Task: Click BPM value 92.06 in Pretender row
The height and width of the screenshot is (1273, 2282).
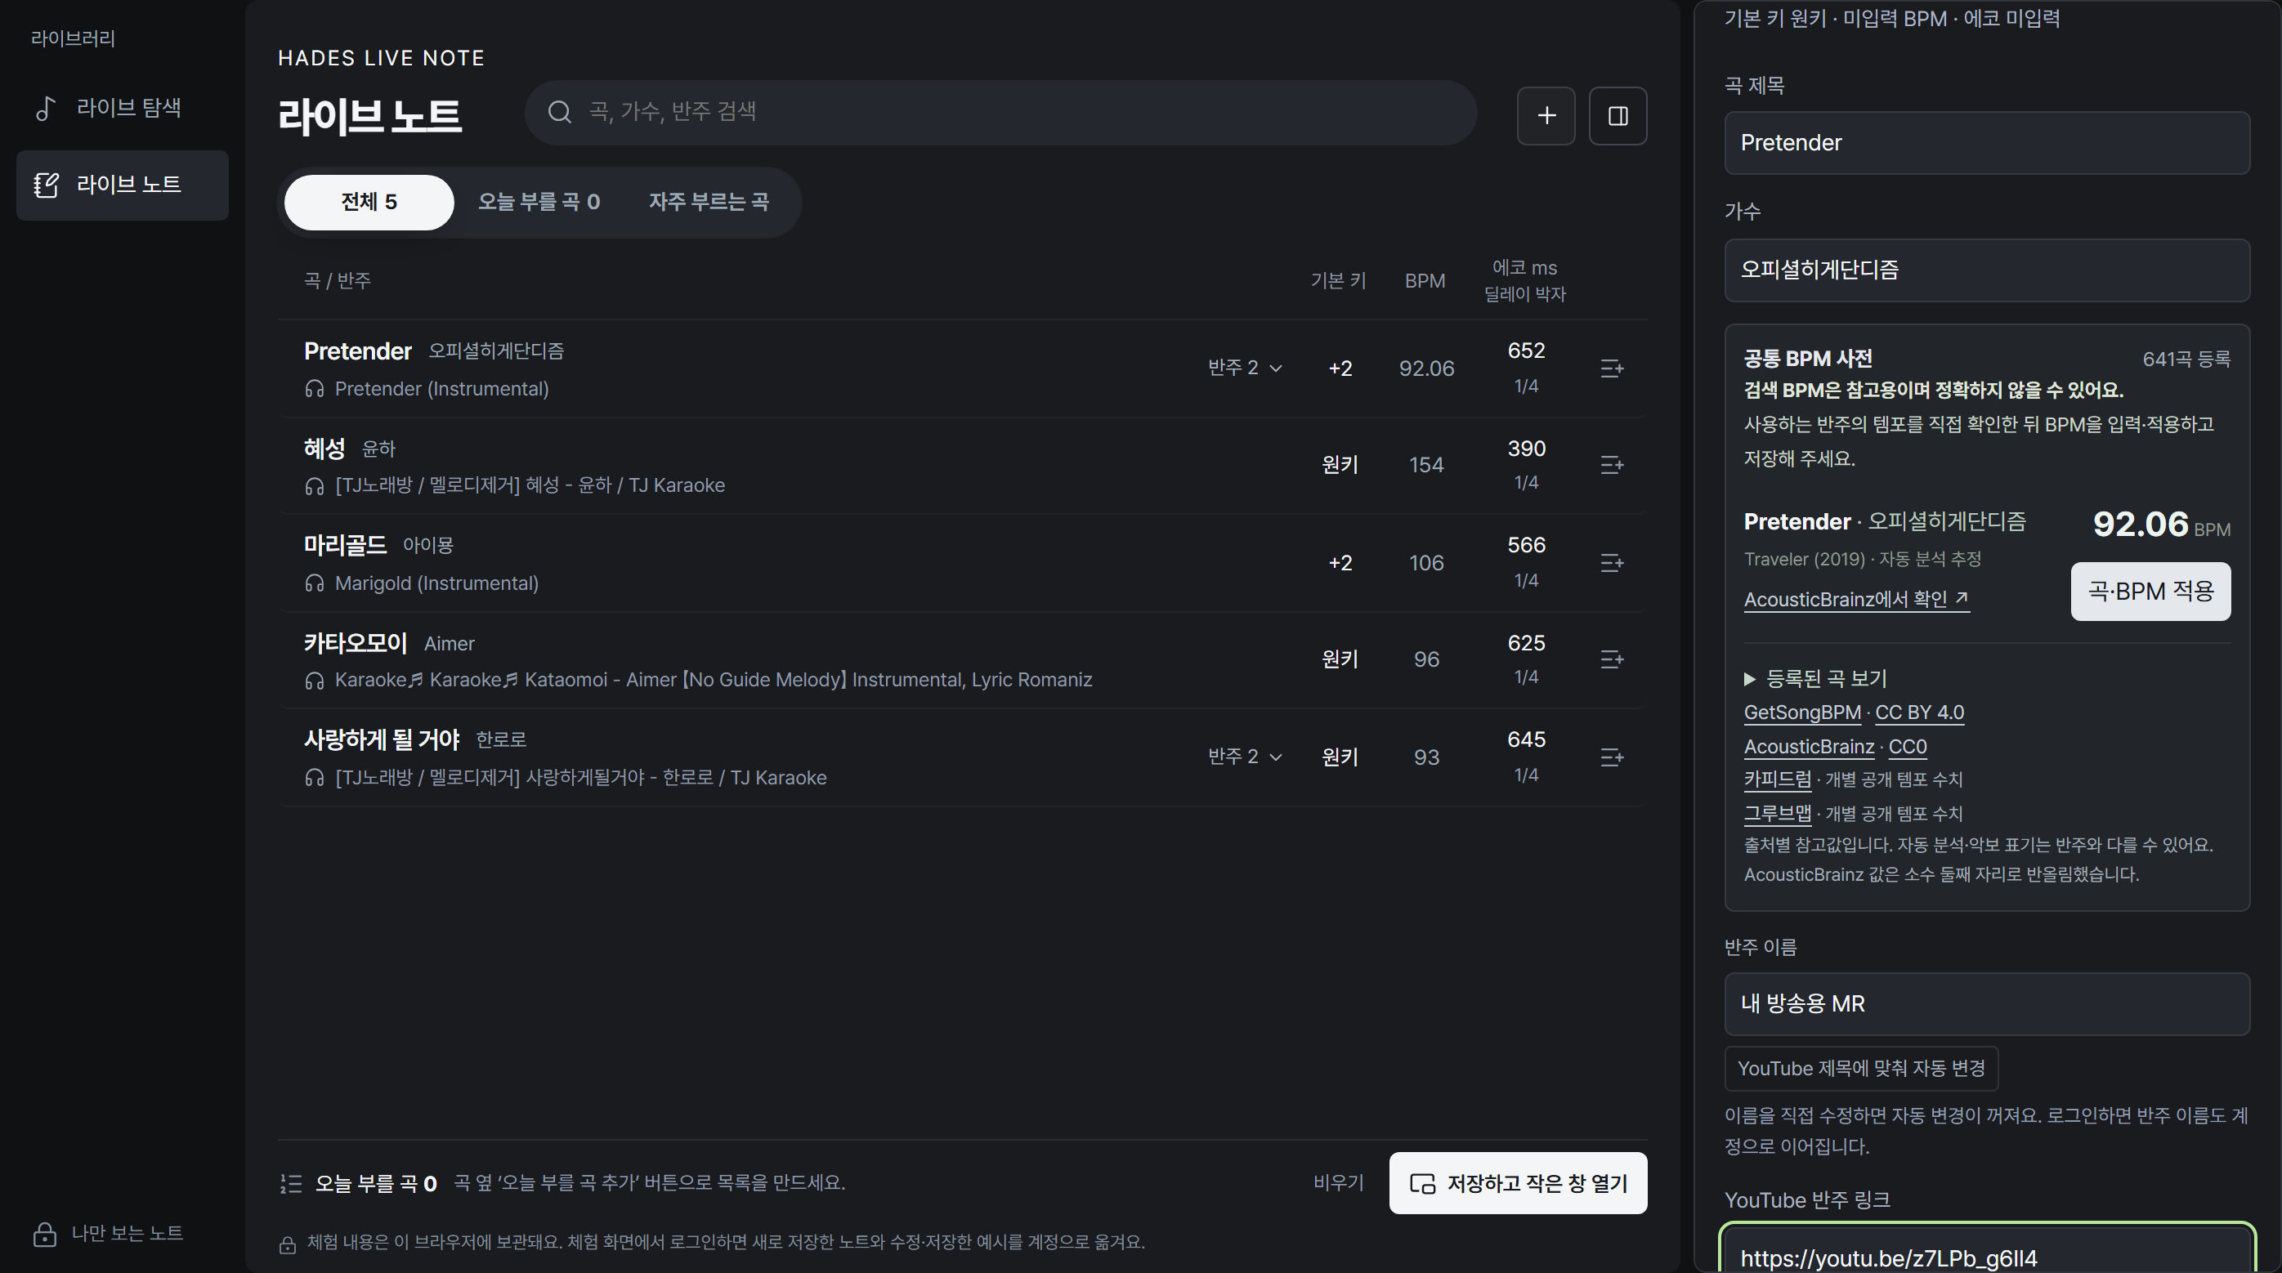Action: pos(1426,368)
